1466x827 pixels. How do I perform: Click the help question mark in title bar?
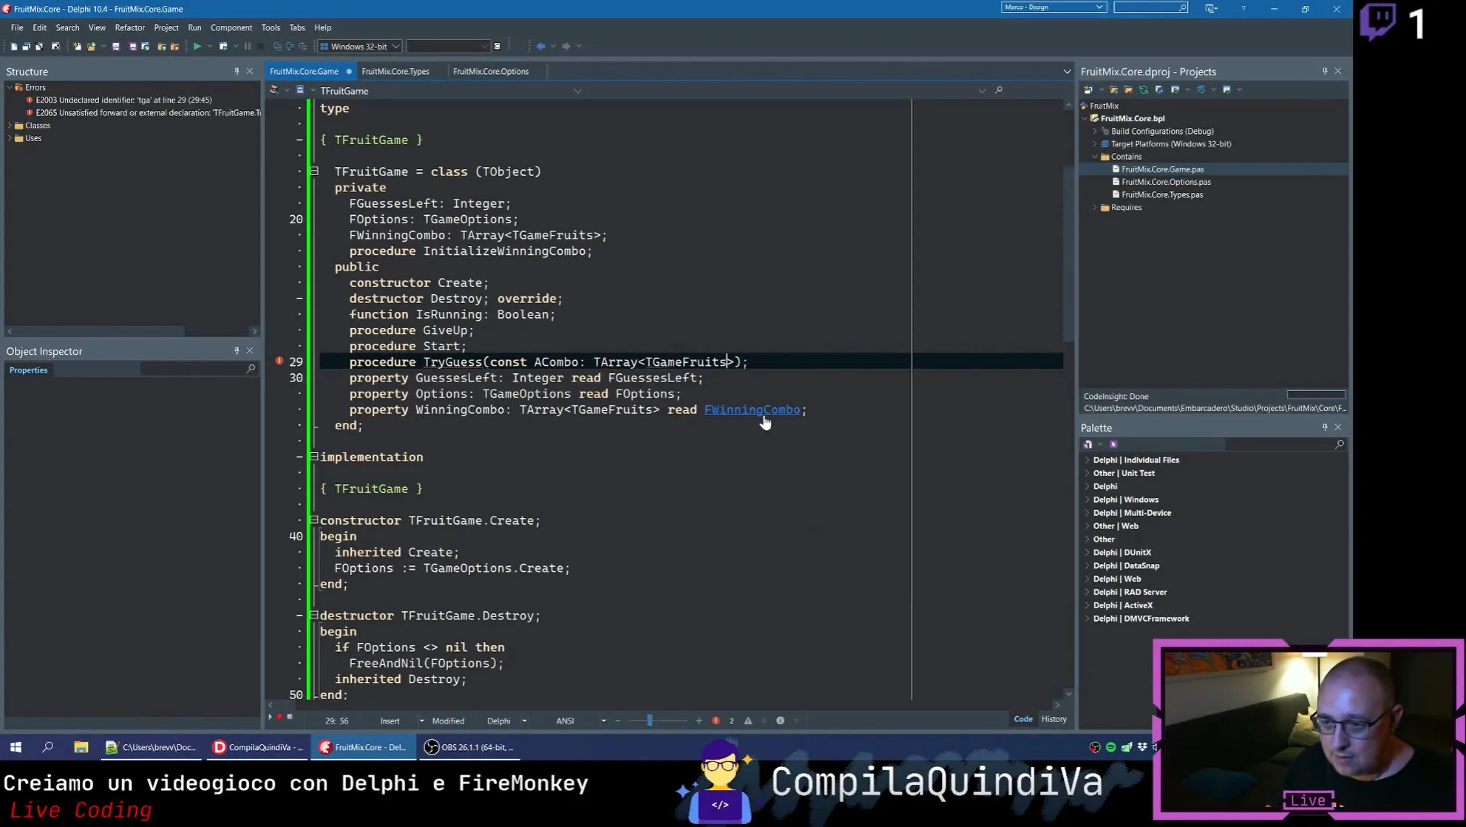coord(1243,9)
